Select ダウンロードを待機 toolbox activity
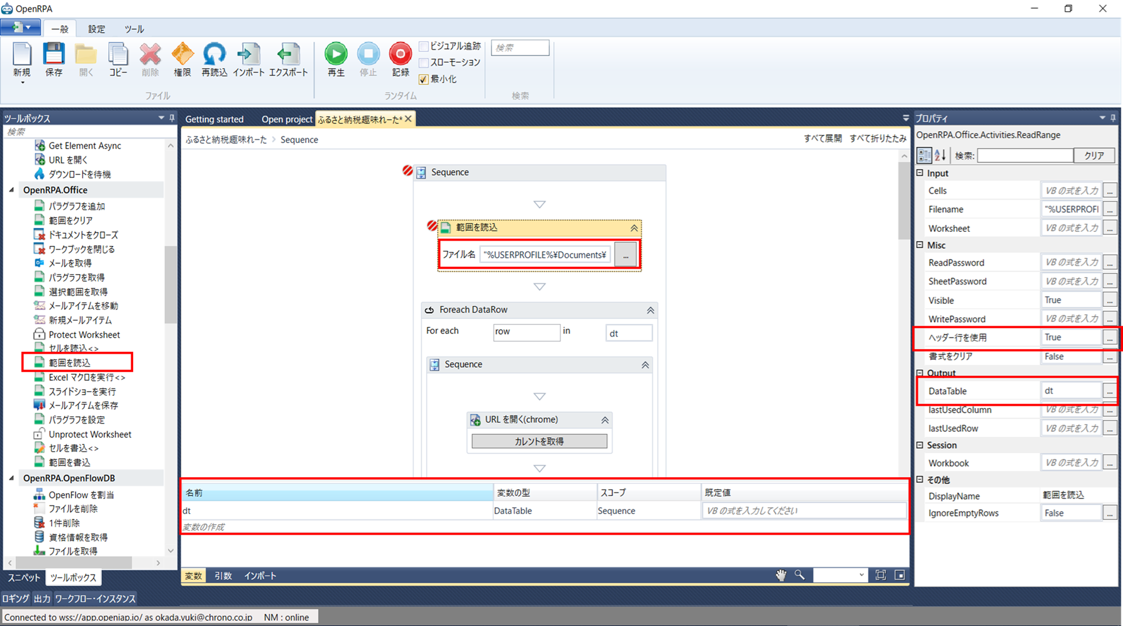The width and height of the screenshot is (1123, 626). point(79,174)
